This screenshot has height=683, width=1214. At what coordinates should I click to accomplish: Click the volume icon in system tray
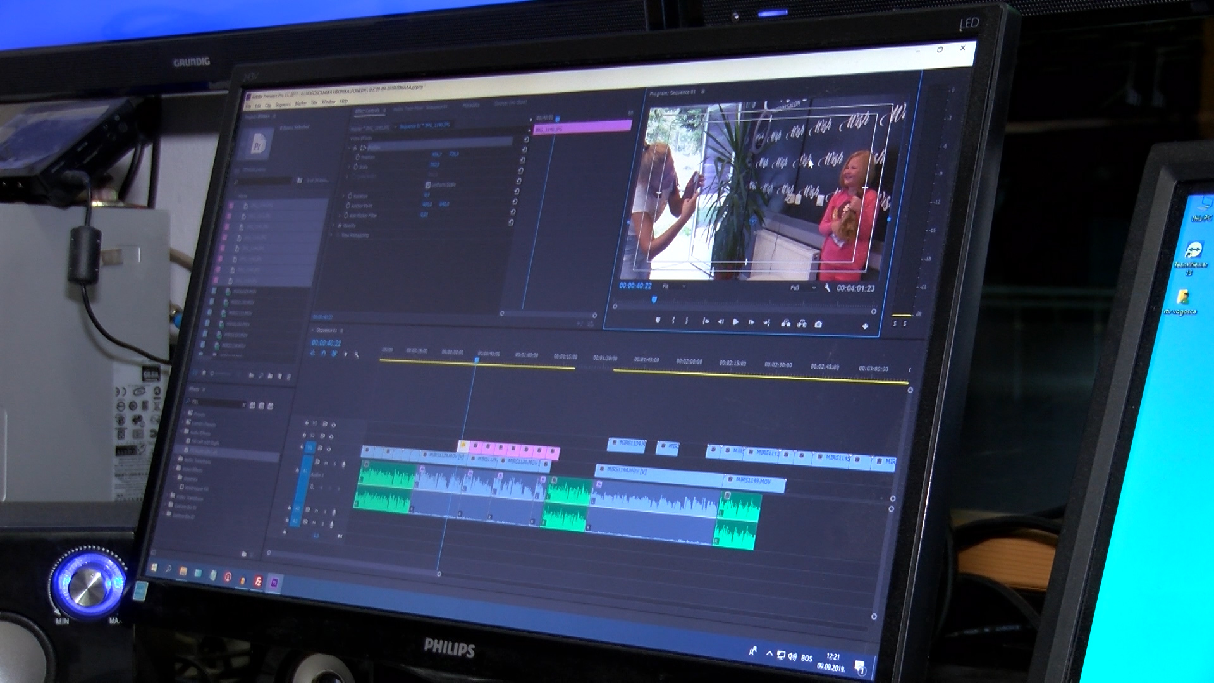point(792,656)
